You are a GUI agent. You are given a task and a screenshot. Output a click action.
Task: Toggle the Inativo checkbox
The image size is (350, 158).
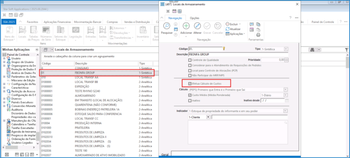click(x=190, y=100)
